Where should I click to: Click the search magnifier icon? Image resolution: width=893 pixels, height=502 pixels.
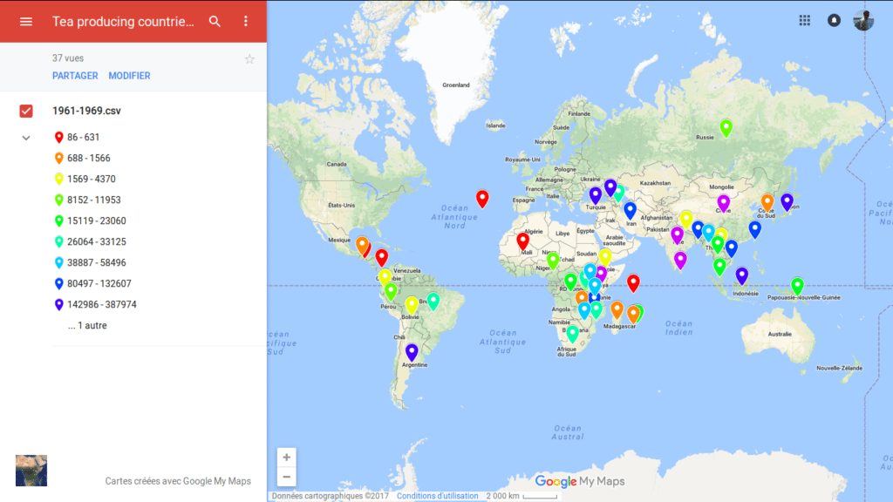[x=215, y=22]
